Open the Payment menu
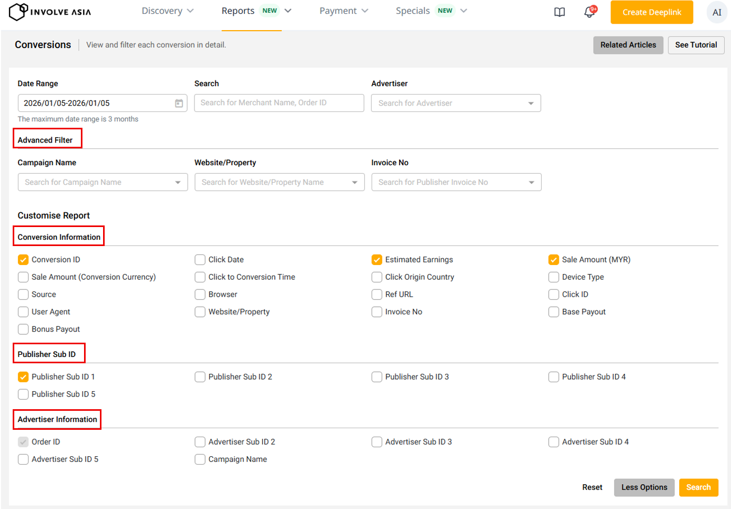Viewport: 731px width, 509px height. (344, 11)
